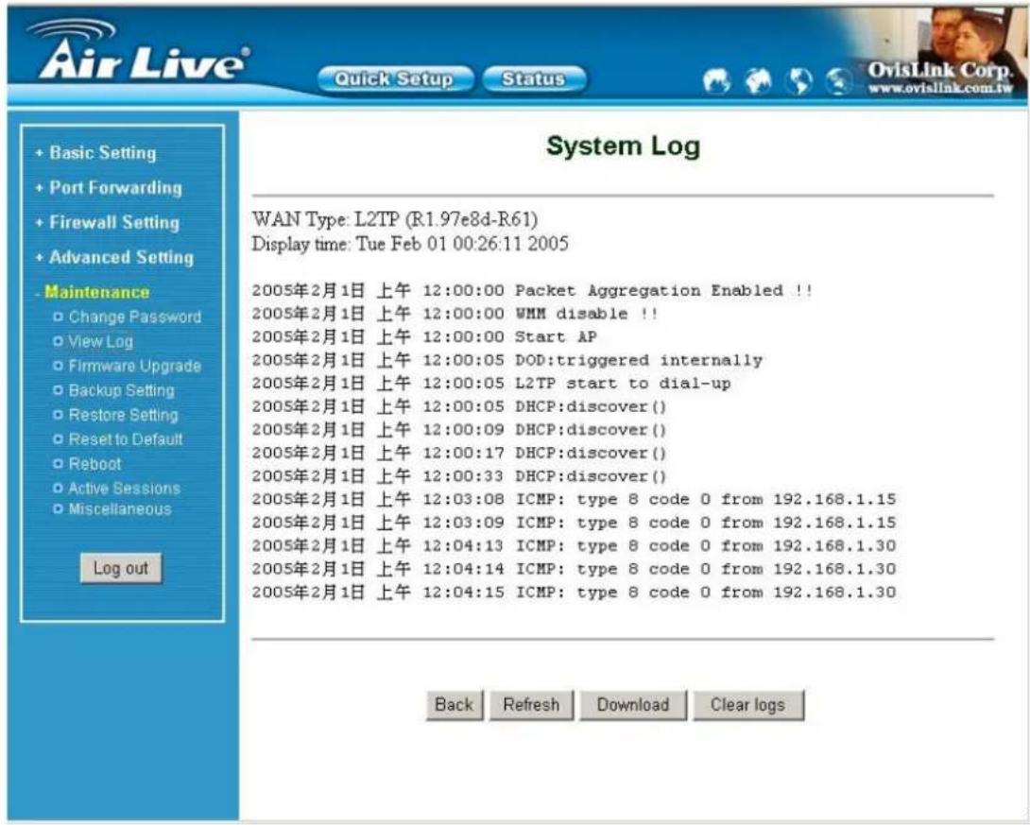The image size is (1030, 825).
Task: Click the bullet icon beside Reboot
Action: 58,464
